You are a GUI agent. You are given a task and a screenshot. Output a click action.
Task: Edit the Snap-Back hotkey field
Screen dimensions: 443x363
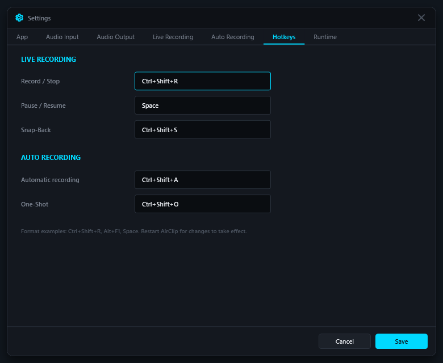click(x=203, y=129)
